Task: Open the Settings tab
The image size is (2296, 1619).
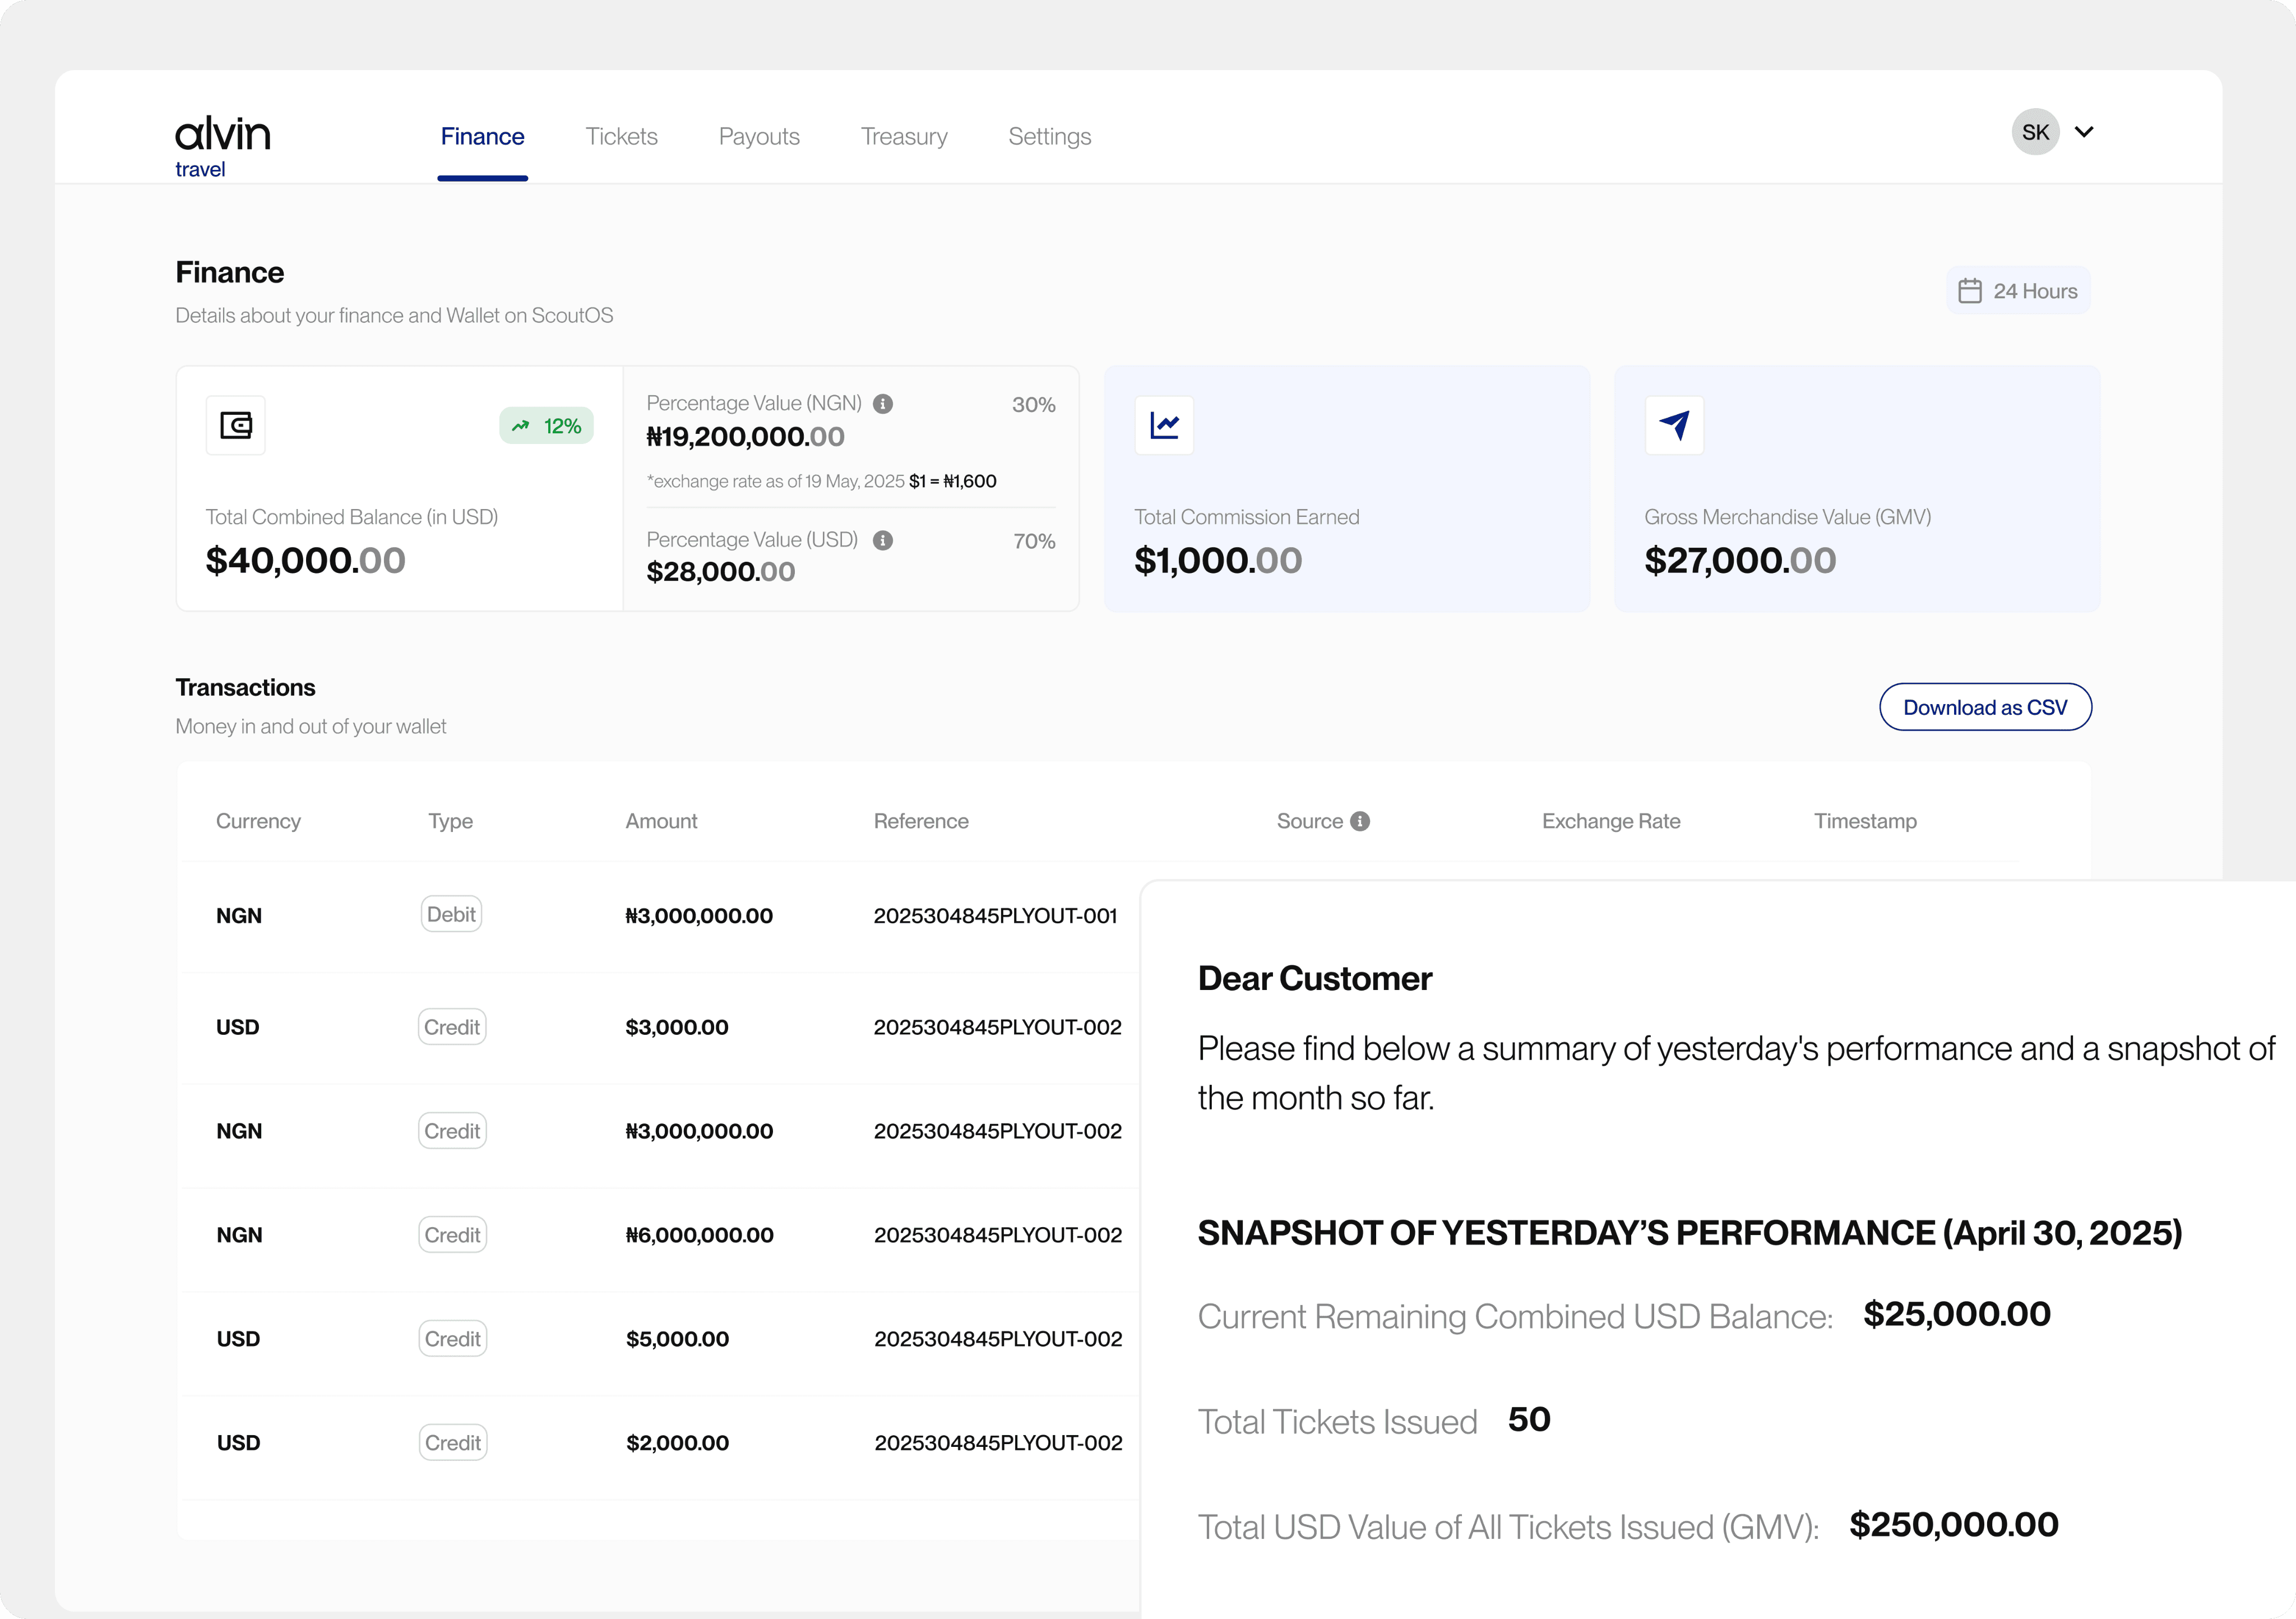Action: pyautogui.click(x=1049, y=136)
